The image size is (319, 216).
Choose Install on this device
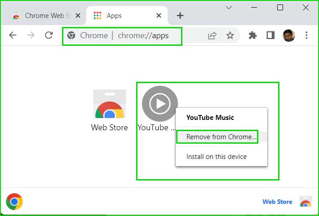click(217, 157)
